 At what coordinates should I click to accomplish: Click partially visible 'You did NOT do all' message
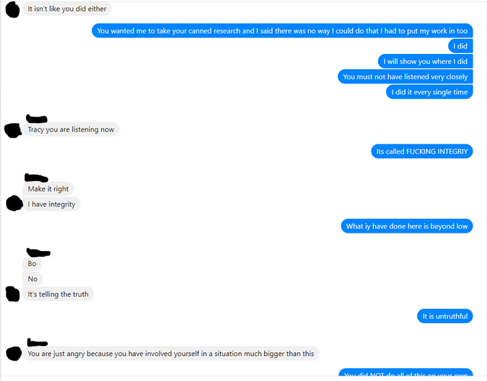point(406,373)
